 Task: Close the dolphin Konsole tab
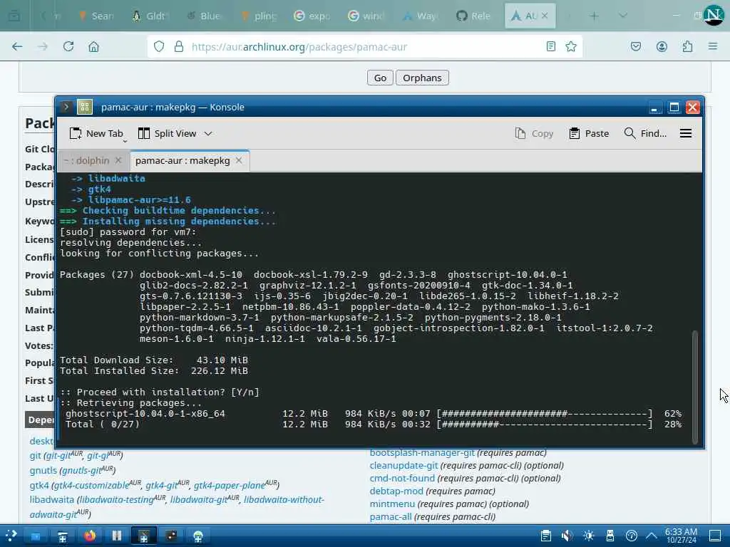coord(118,160)
